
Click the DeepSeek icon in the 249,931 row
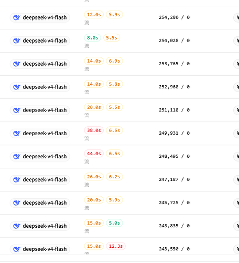point(17,133)
